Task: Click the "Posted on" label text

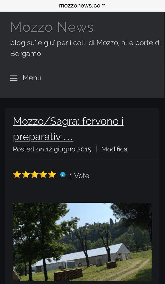Action: (x=28, y=149)
